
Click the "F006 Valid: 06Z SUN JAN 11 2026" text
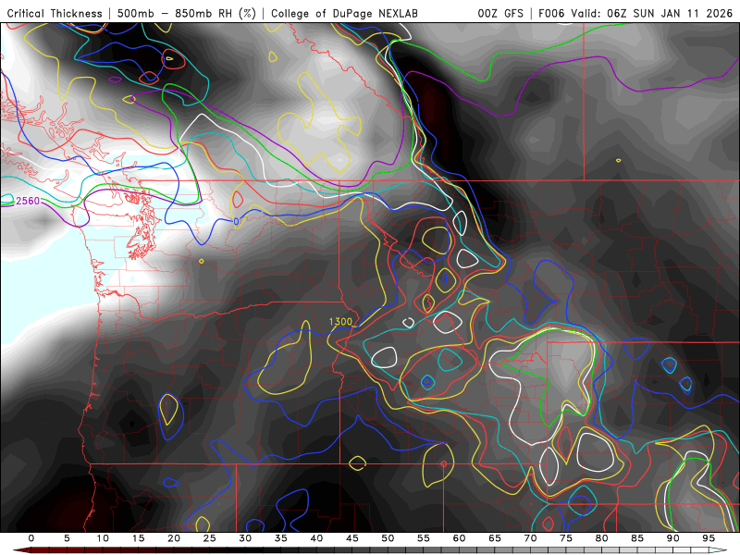click(x=635, y=13)
